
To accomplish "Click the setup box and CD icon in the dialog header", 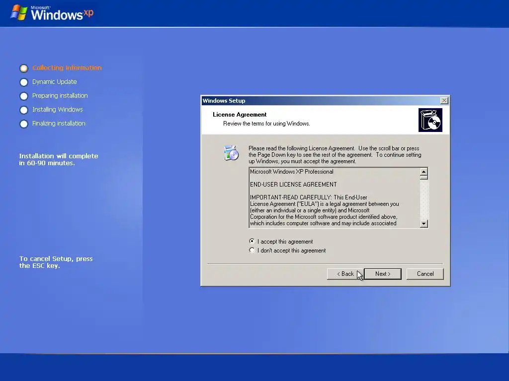I will pyautogui.click(x=430, y=120).
